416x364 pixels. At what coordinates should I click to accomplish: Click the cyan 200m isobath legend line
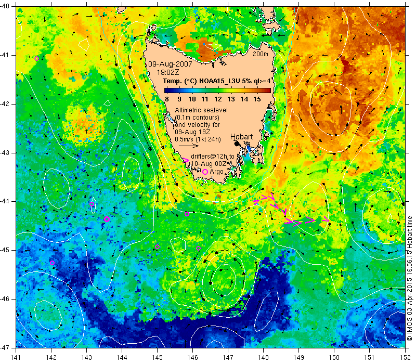pyautogui.click(x=259, y=59)
